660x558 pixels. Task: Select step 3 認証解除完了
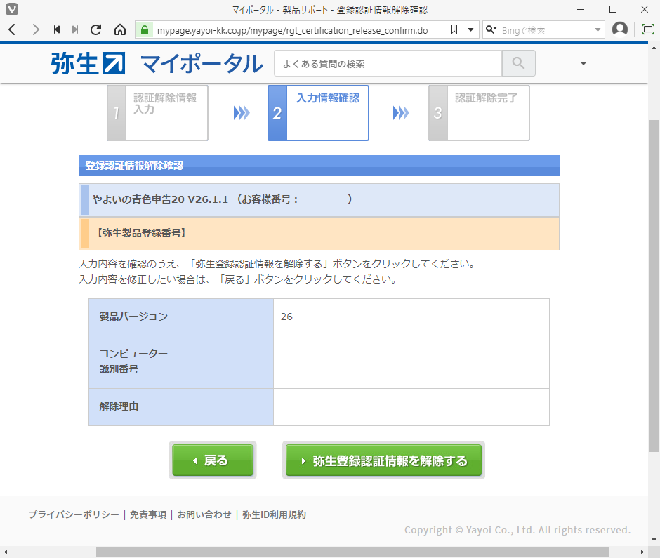(479, 113)
